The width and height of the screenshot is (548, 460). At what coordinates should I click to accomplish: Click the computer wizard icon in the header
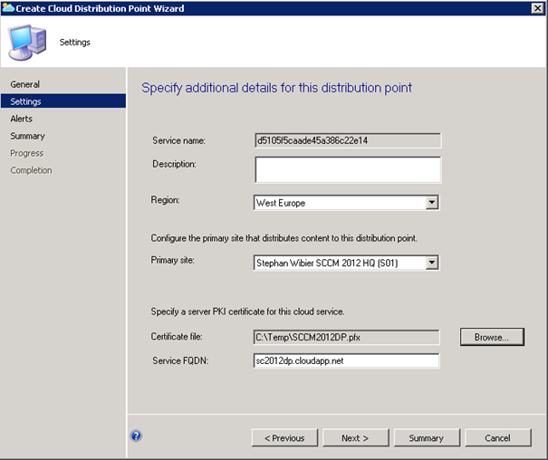click(x=26, y=43)
